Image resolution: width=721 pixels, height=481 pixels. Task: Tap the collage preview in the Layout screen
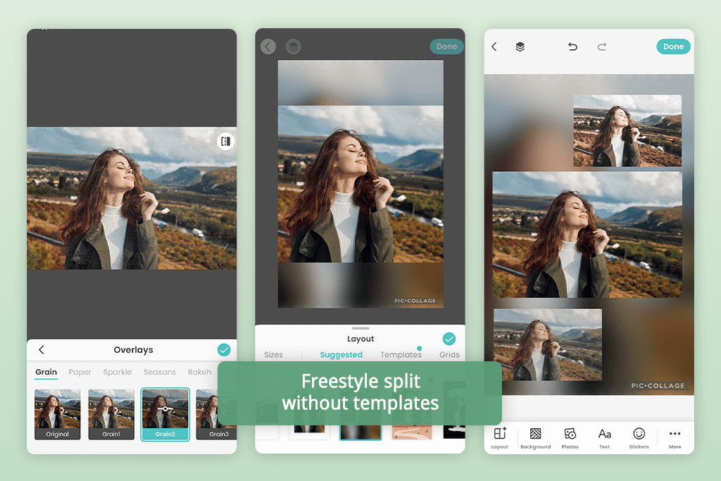(360, 184)
